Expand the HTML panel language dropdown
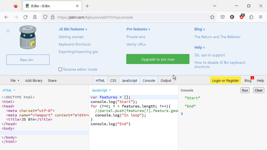Screen dimensions: 267x150 tap(9, 90)
